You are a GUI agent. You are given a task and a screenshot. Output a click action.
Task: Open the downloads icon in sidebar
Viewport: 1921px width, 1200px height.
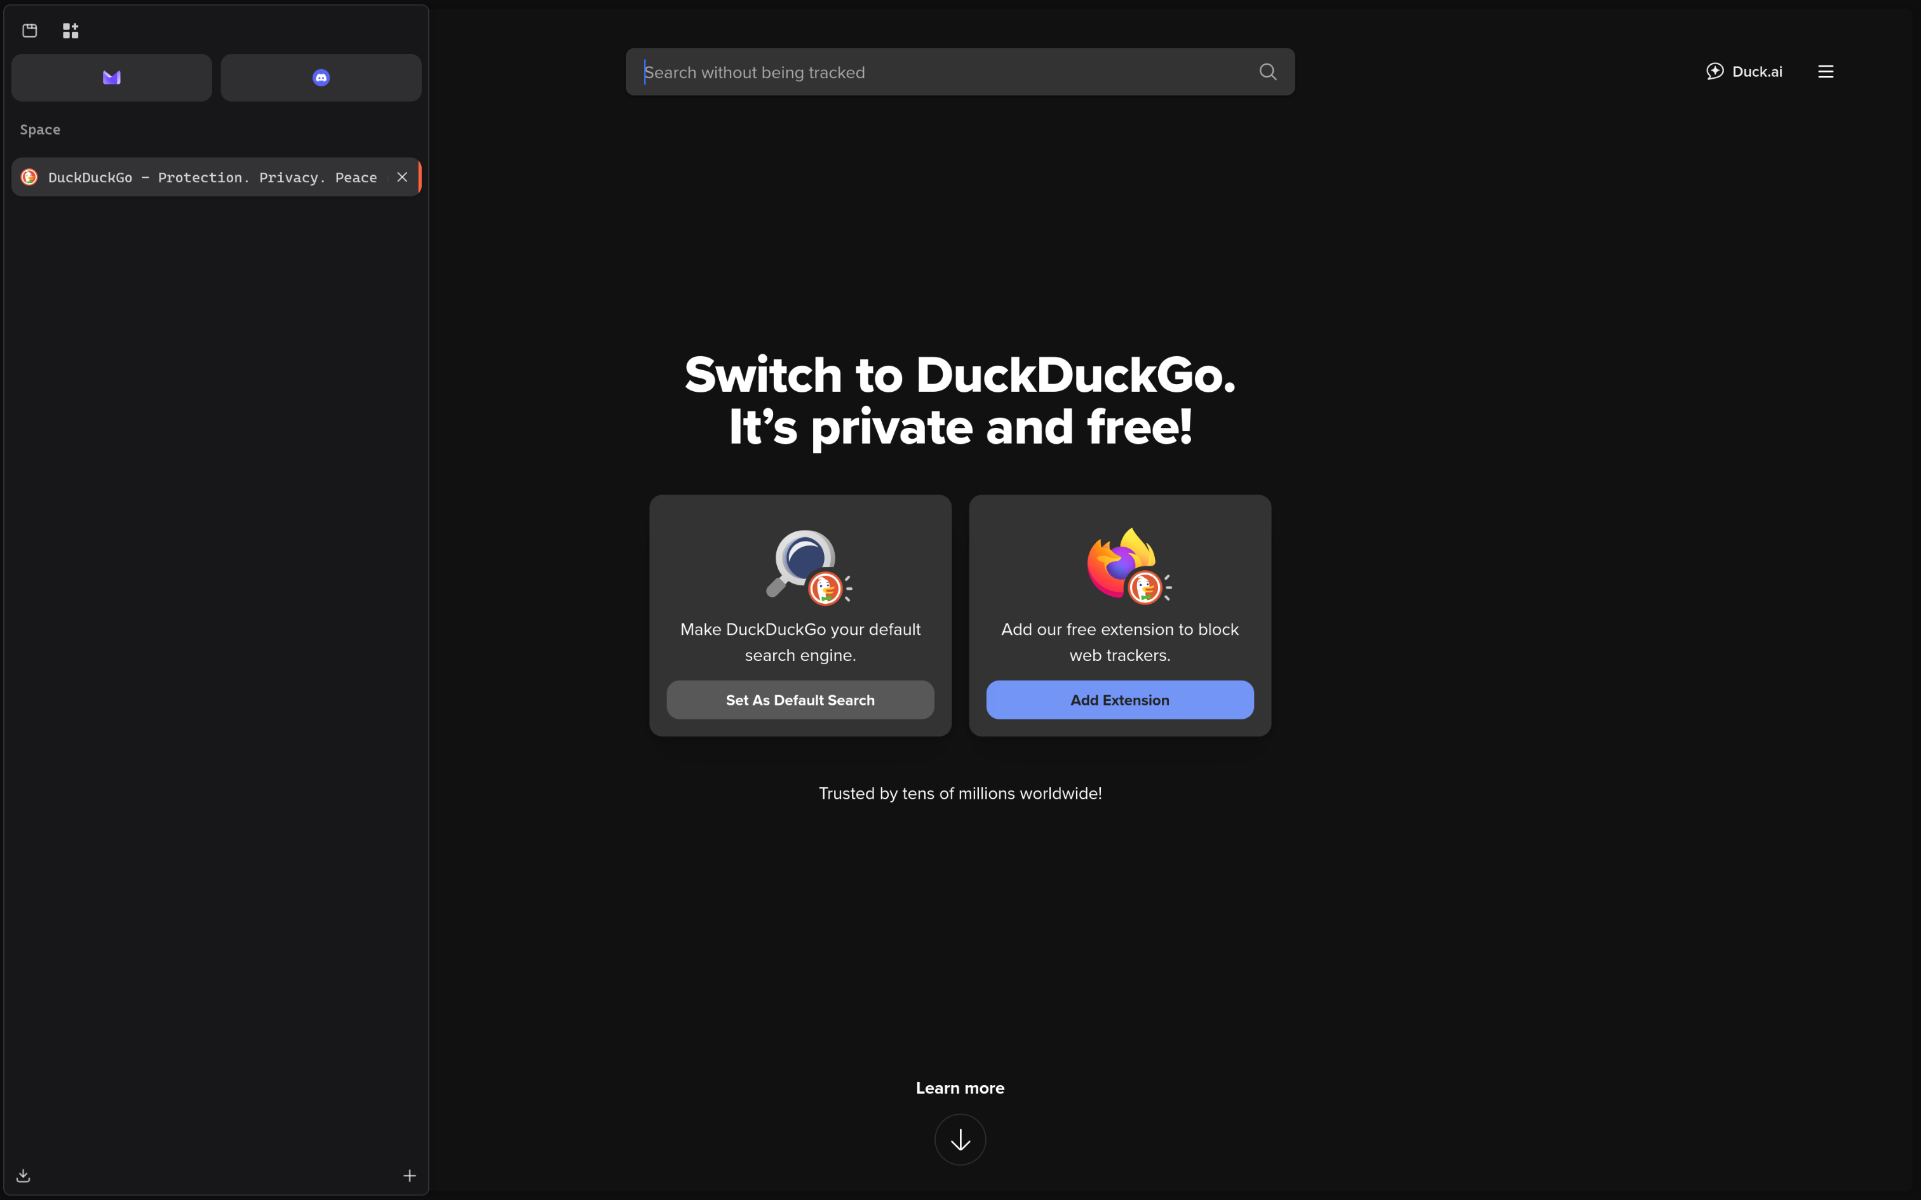(x=23, y=1175)
